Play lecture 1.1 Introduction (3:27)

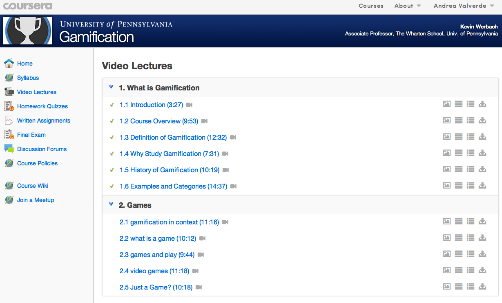point(151,105)
